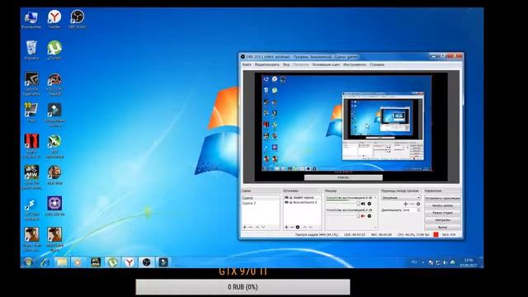The width and height of the screenshot is (528, 297).
Task: Select BrowserSource 2 source row
Action: tap(302, 202)
